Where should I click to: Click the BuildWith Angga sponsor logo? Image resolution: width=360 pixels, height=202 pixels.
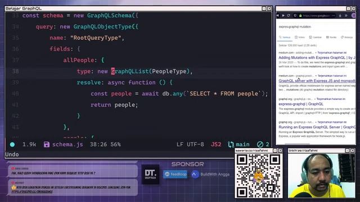click(x=210, y=175)
